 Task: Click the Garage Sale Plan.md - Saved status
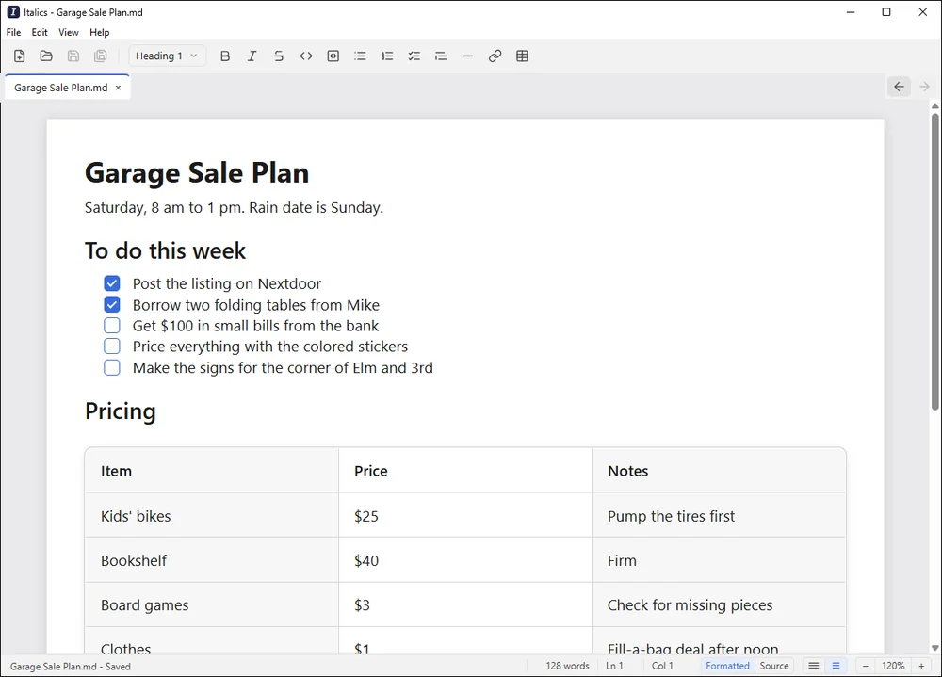point(71,667)
